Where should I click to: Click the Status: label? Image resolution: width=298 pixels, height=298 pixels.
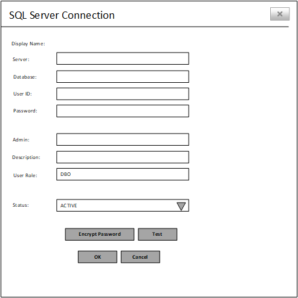click(x=21, y=205)
